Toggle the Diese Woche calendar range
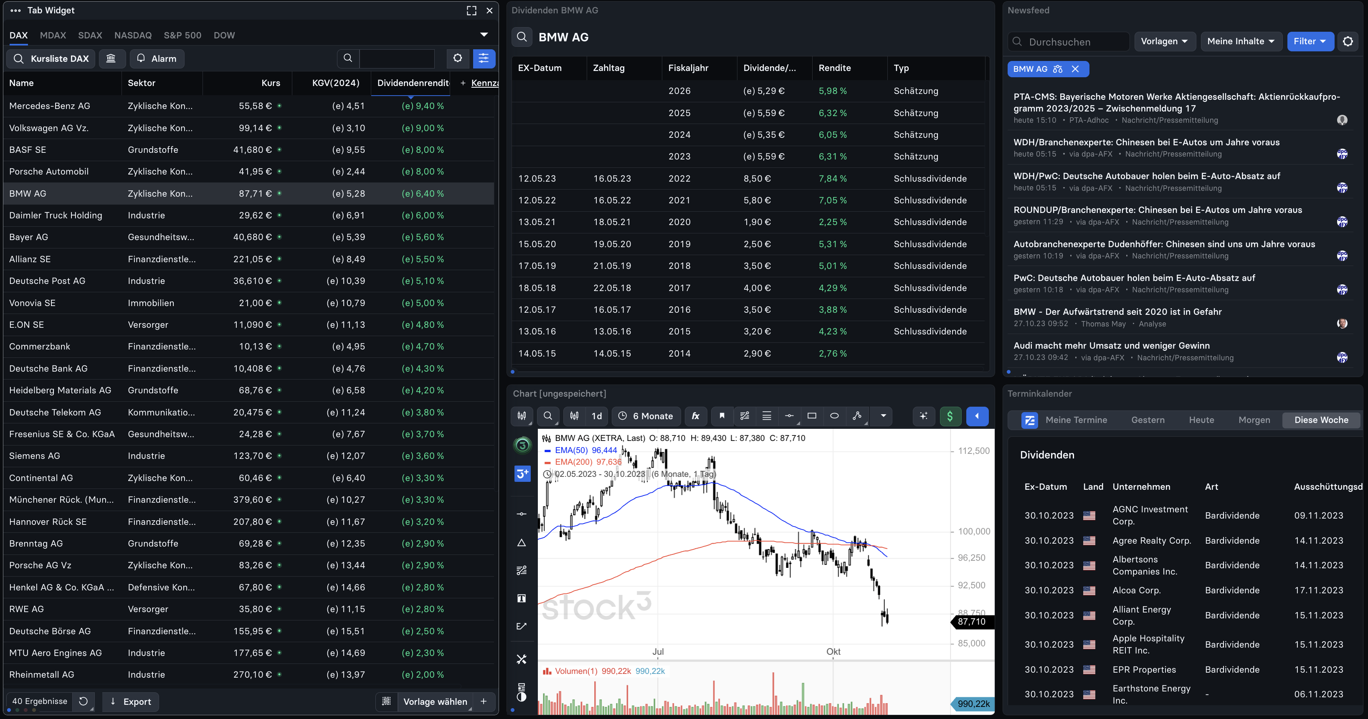Image resolution: width=1368 pixels, height=719 pixels. tap(1321, 420)
